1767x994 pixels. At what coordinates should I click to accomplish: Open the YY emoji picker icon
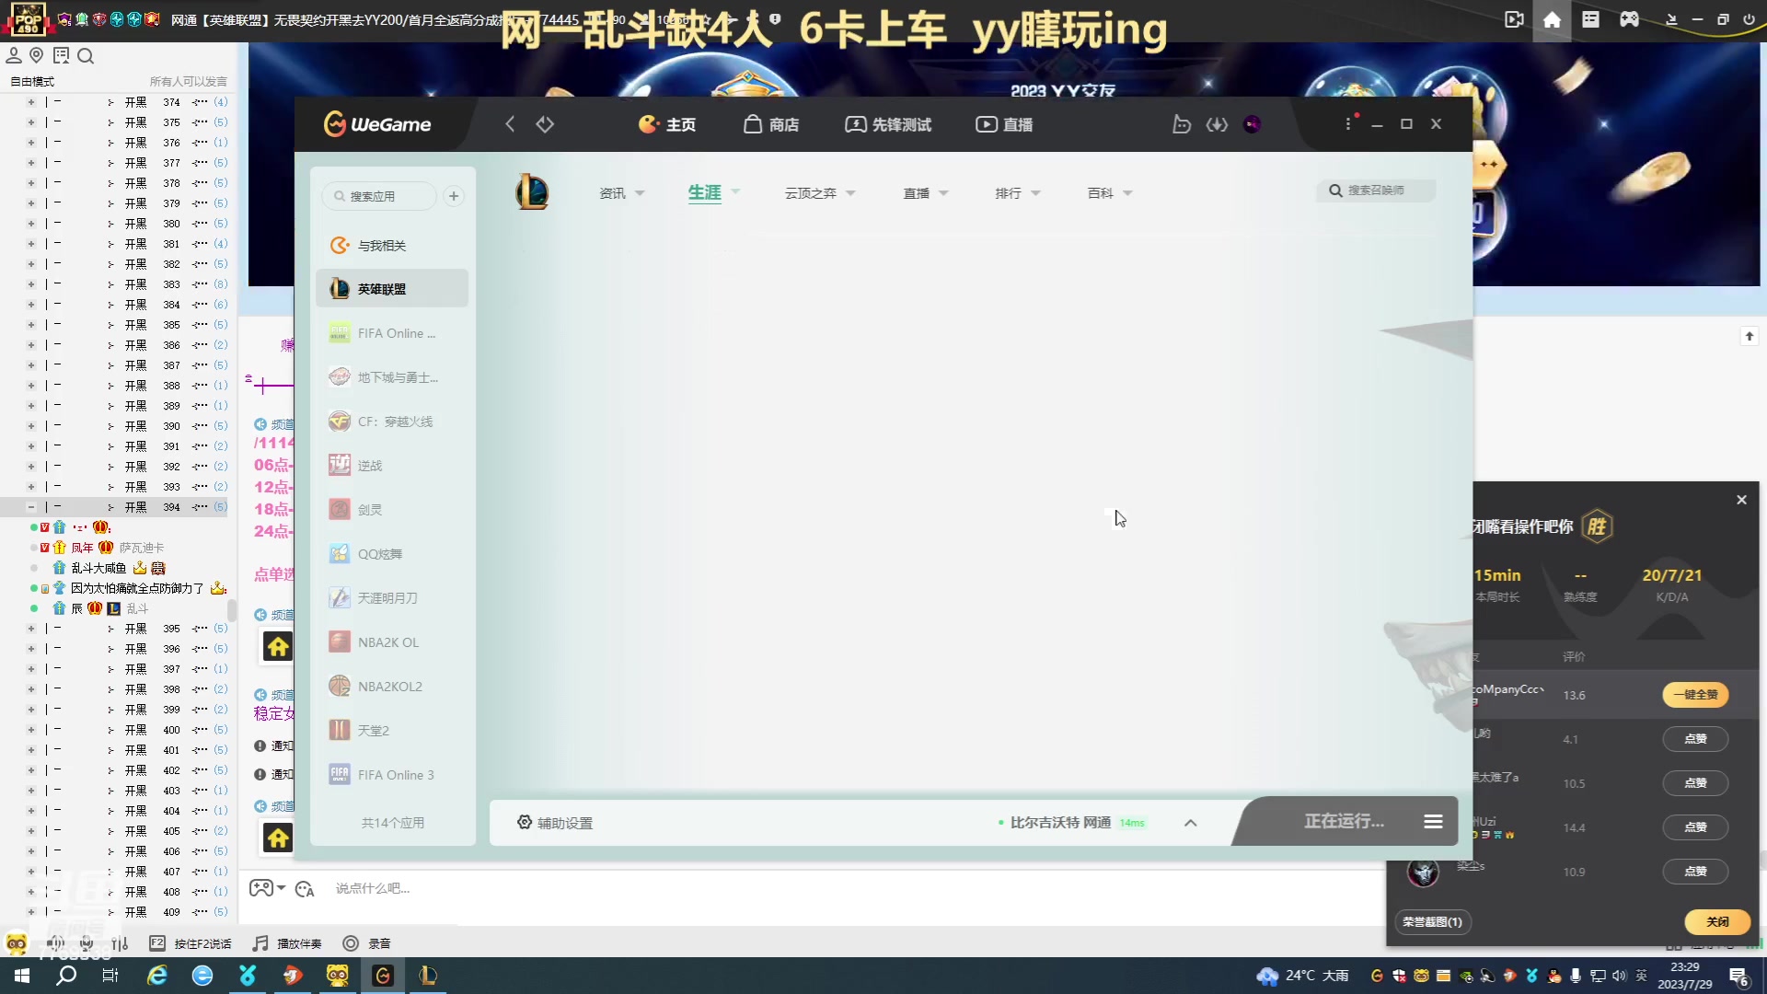306,888
